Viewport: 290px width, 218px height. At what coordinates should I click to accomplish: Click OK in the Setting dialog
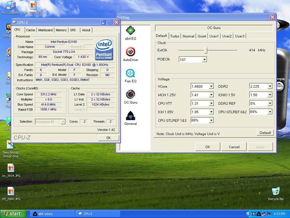click(x=208, y=147)
